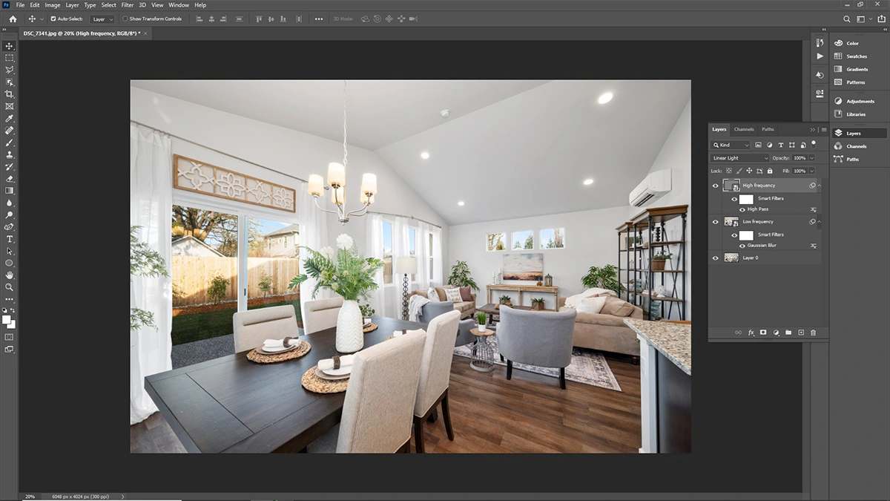Viewport: 890px width, 501px height.
Task: Select the Eyedropper tool
Action: [10, 118]
